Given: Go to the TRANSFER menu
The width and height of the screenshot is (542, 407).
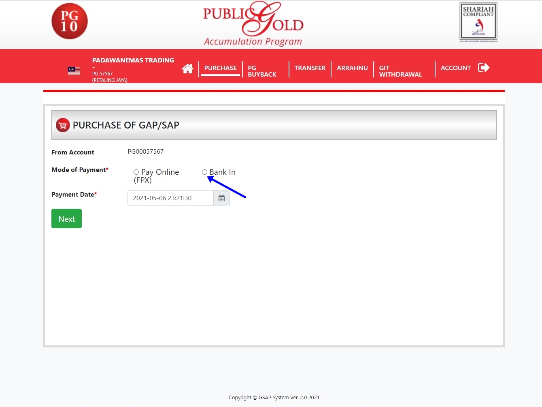Looking at the screenshot, I should [x=310, y=68].
